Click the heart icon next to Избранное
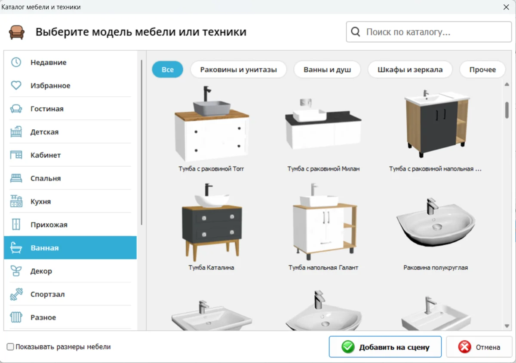The height and width of the screenshot is (363, 516). pos(16,85)
